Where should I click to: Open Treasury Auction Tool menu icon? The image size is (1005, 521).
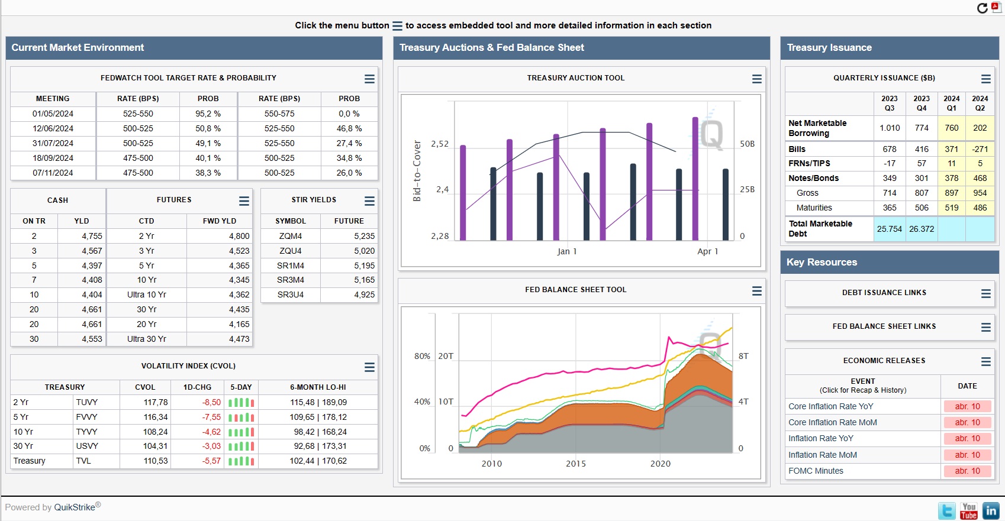[x=756, y=79]
